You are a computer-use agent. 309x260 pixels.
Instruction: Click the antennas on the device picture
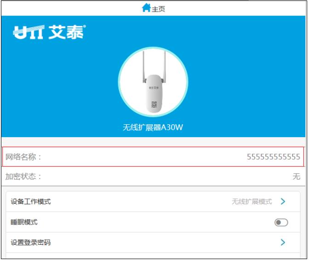(x=154, y=66)
